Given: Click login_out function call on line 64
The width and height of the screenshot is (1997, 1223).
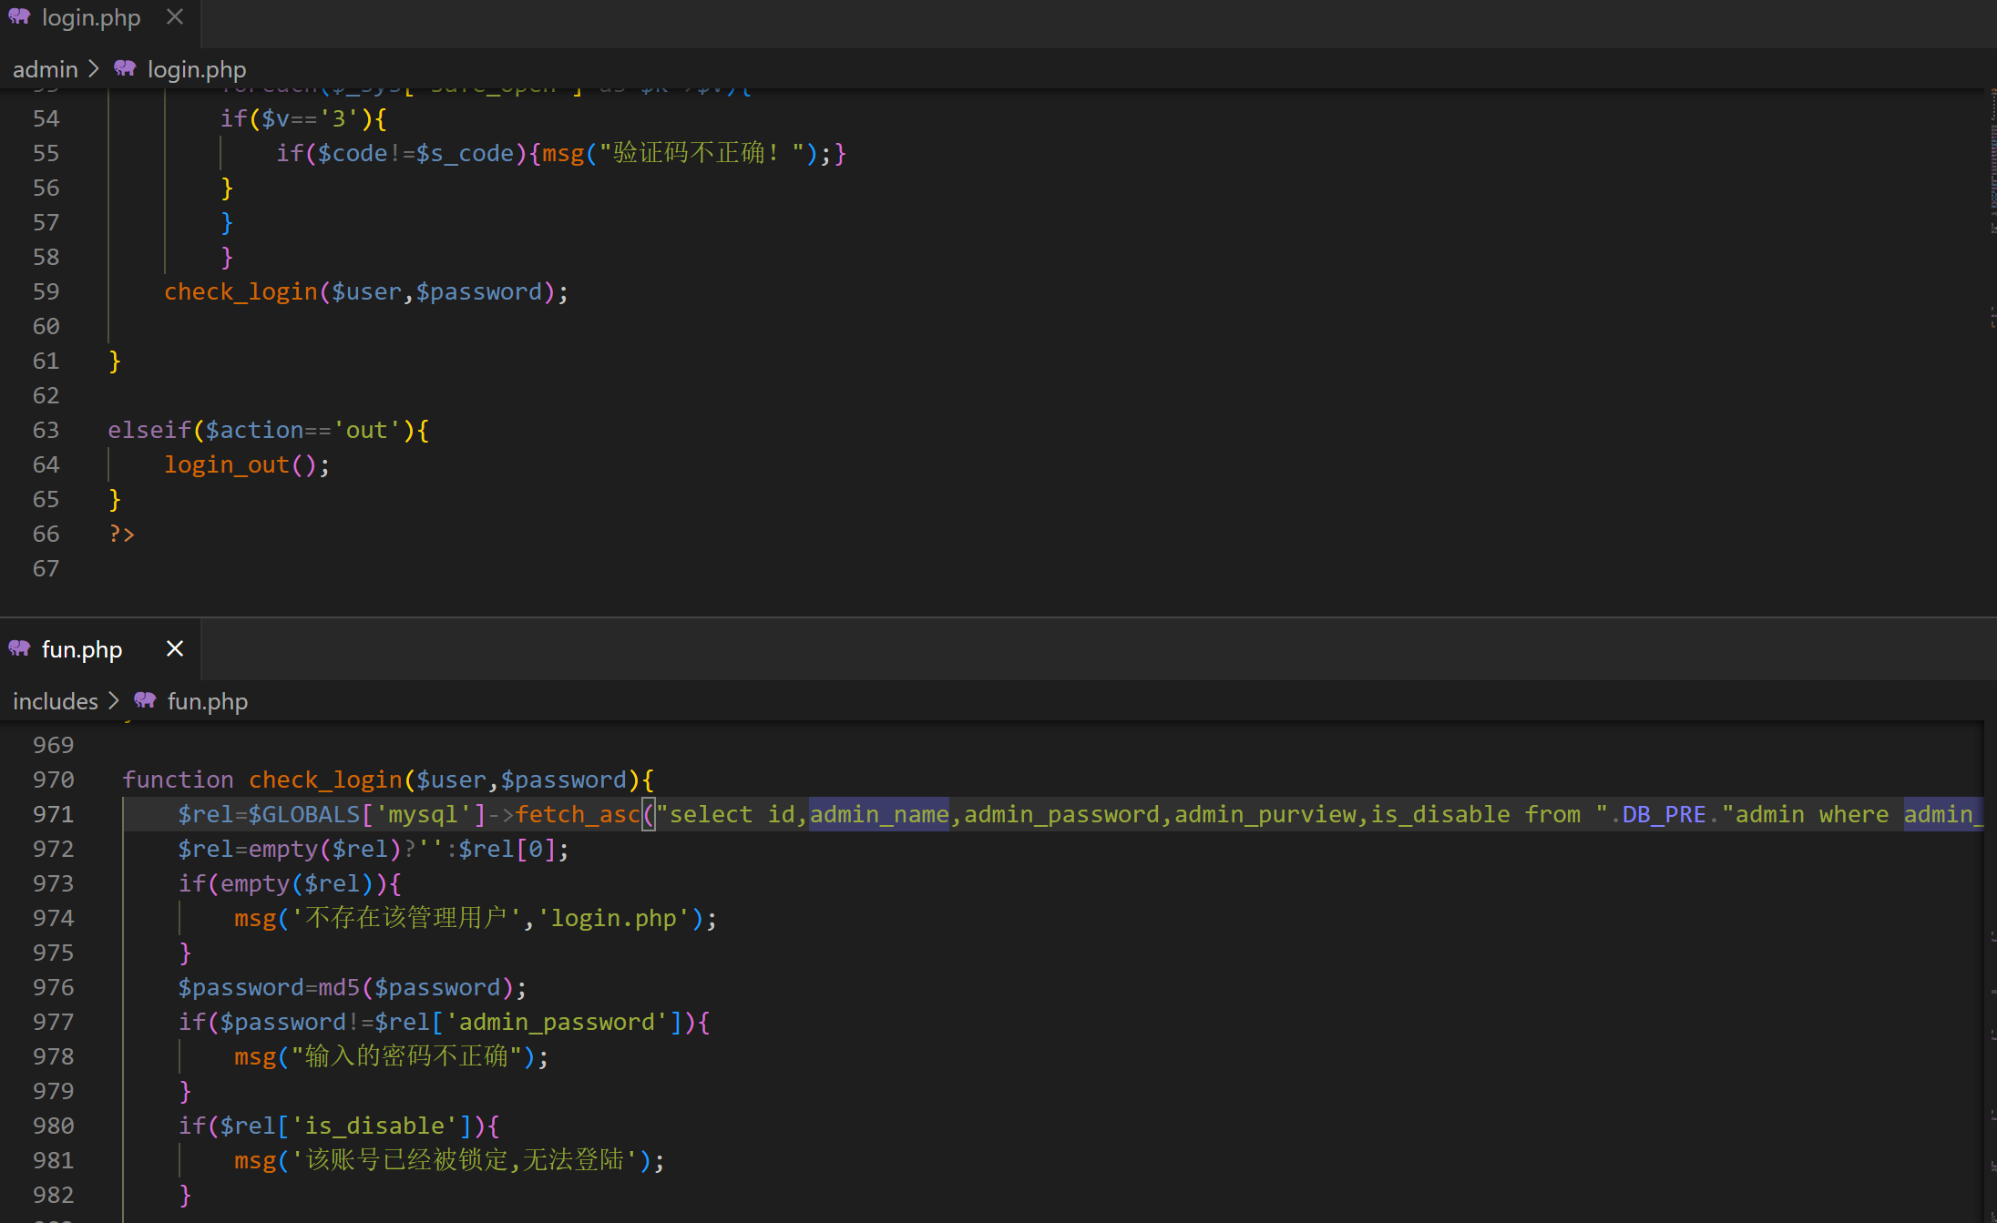Looking at the screenshot, I should (226, 464).
